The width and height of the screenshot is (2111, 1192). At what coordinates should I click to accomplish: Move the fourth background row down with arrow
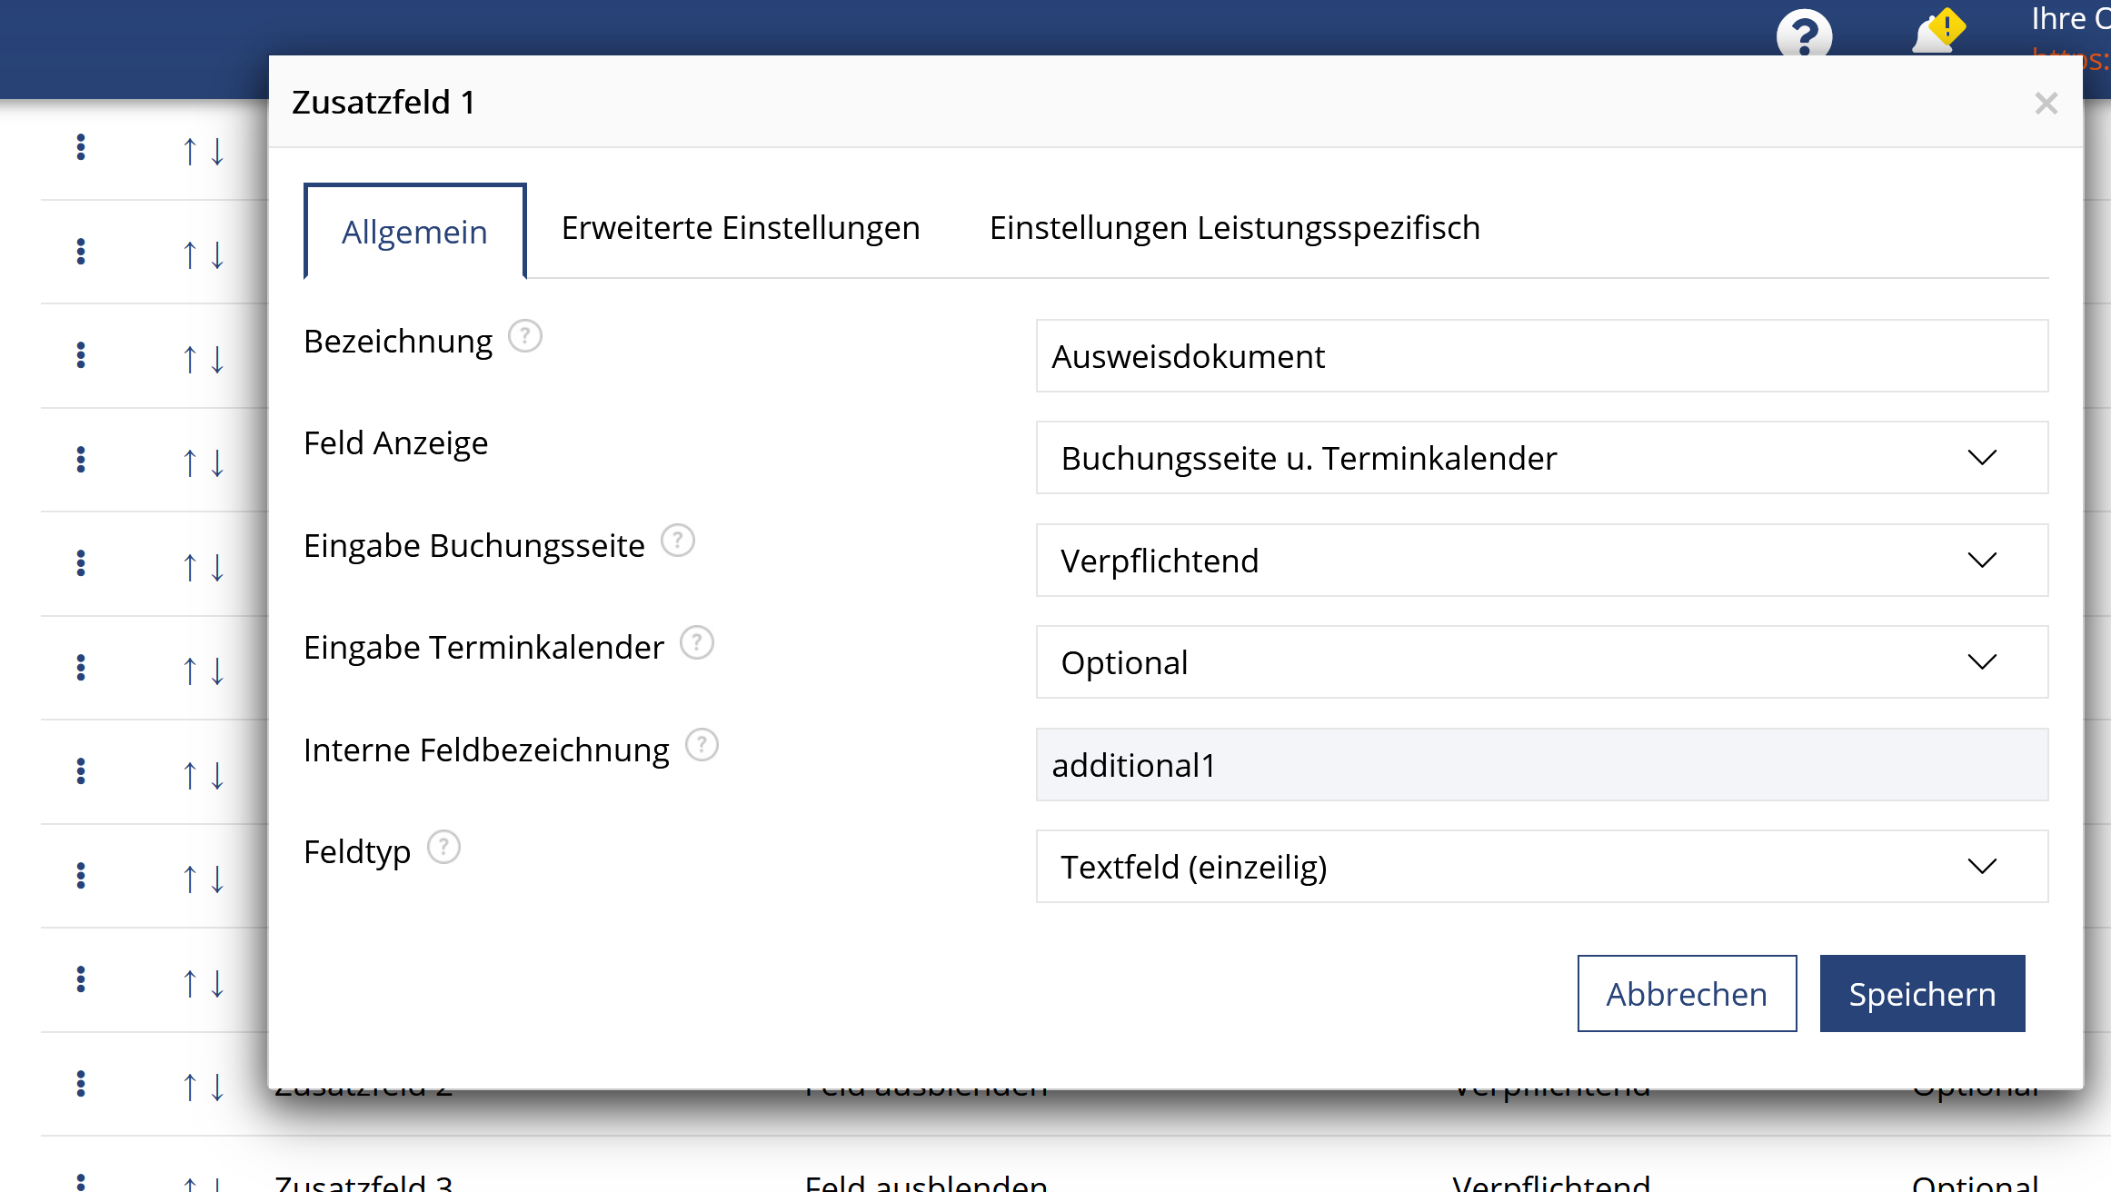coord(217,463)
